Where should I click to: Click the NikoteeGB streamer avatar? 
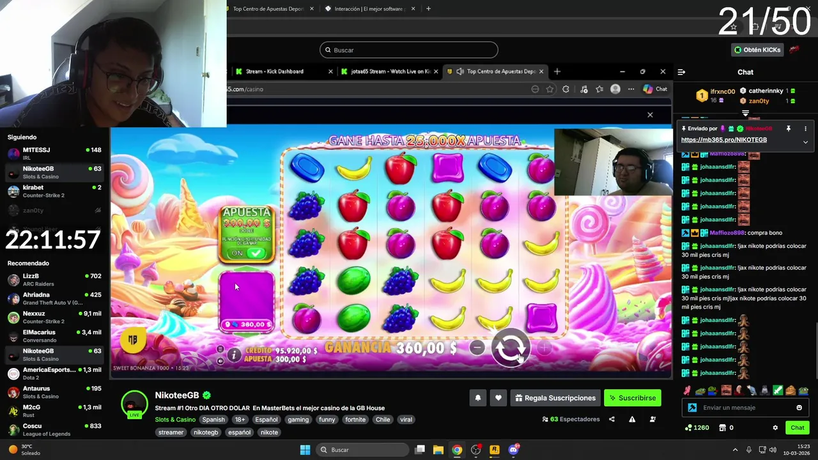pos(134,404)
